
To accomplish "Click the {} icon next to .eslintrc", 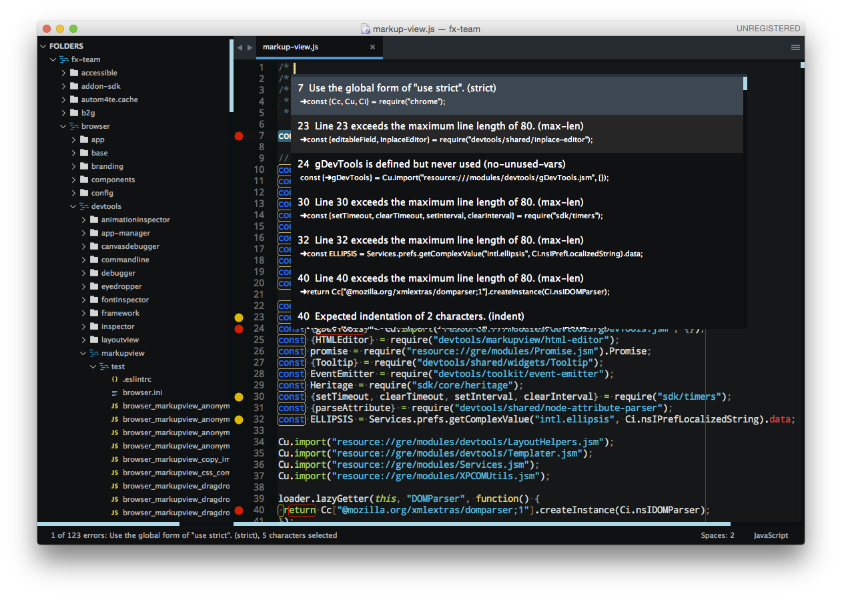I will [113, 379].
